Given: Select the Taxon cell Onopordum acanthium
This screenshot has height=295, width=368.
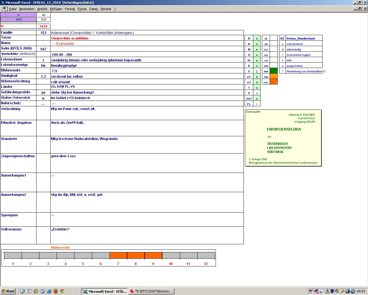Looking at the screenshot, I should [x=147, y=38].
